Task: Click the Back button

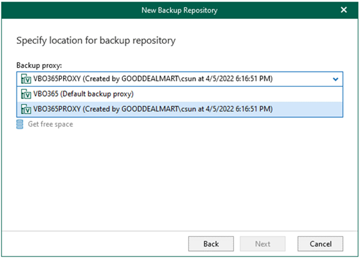Action: [x=211, y=244]
